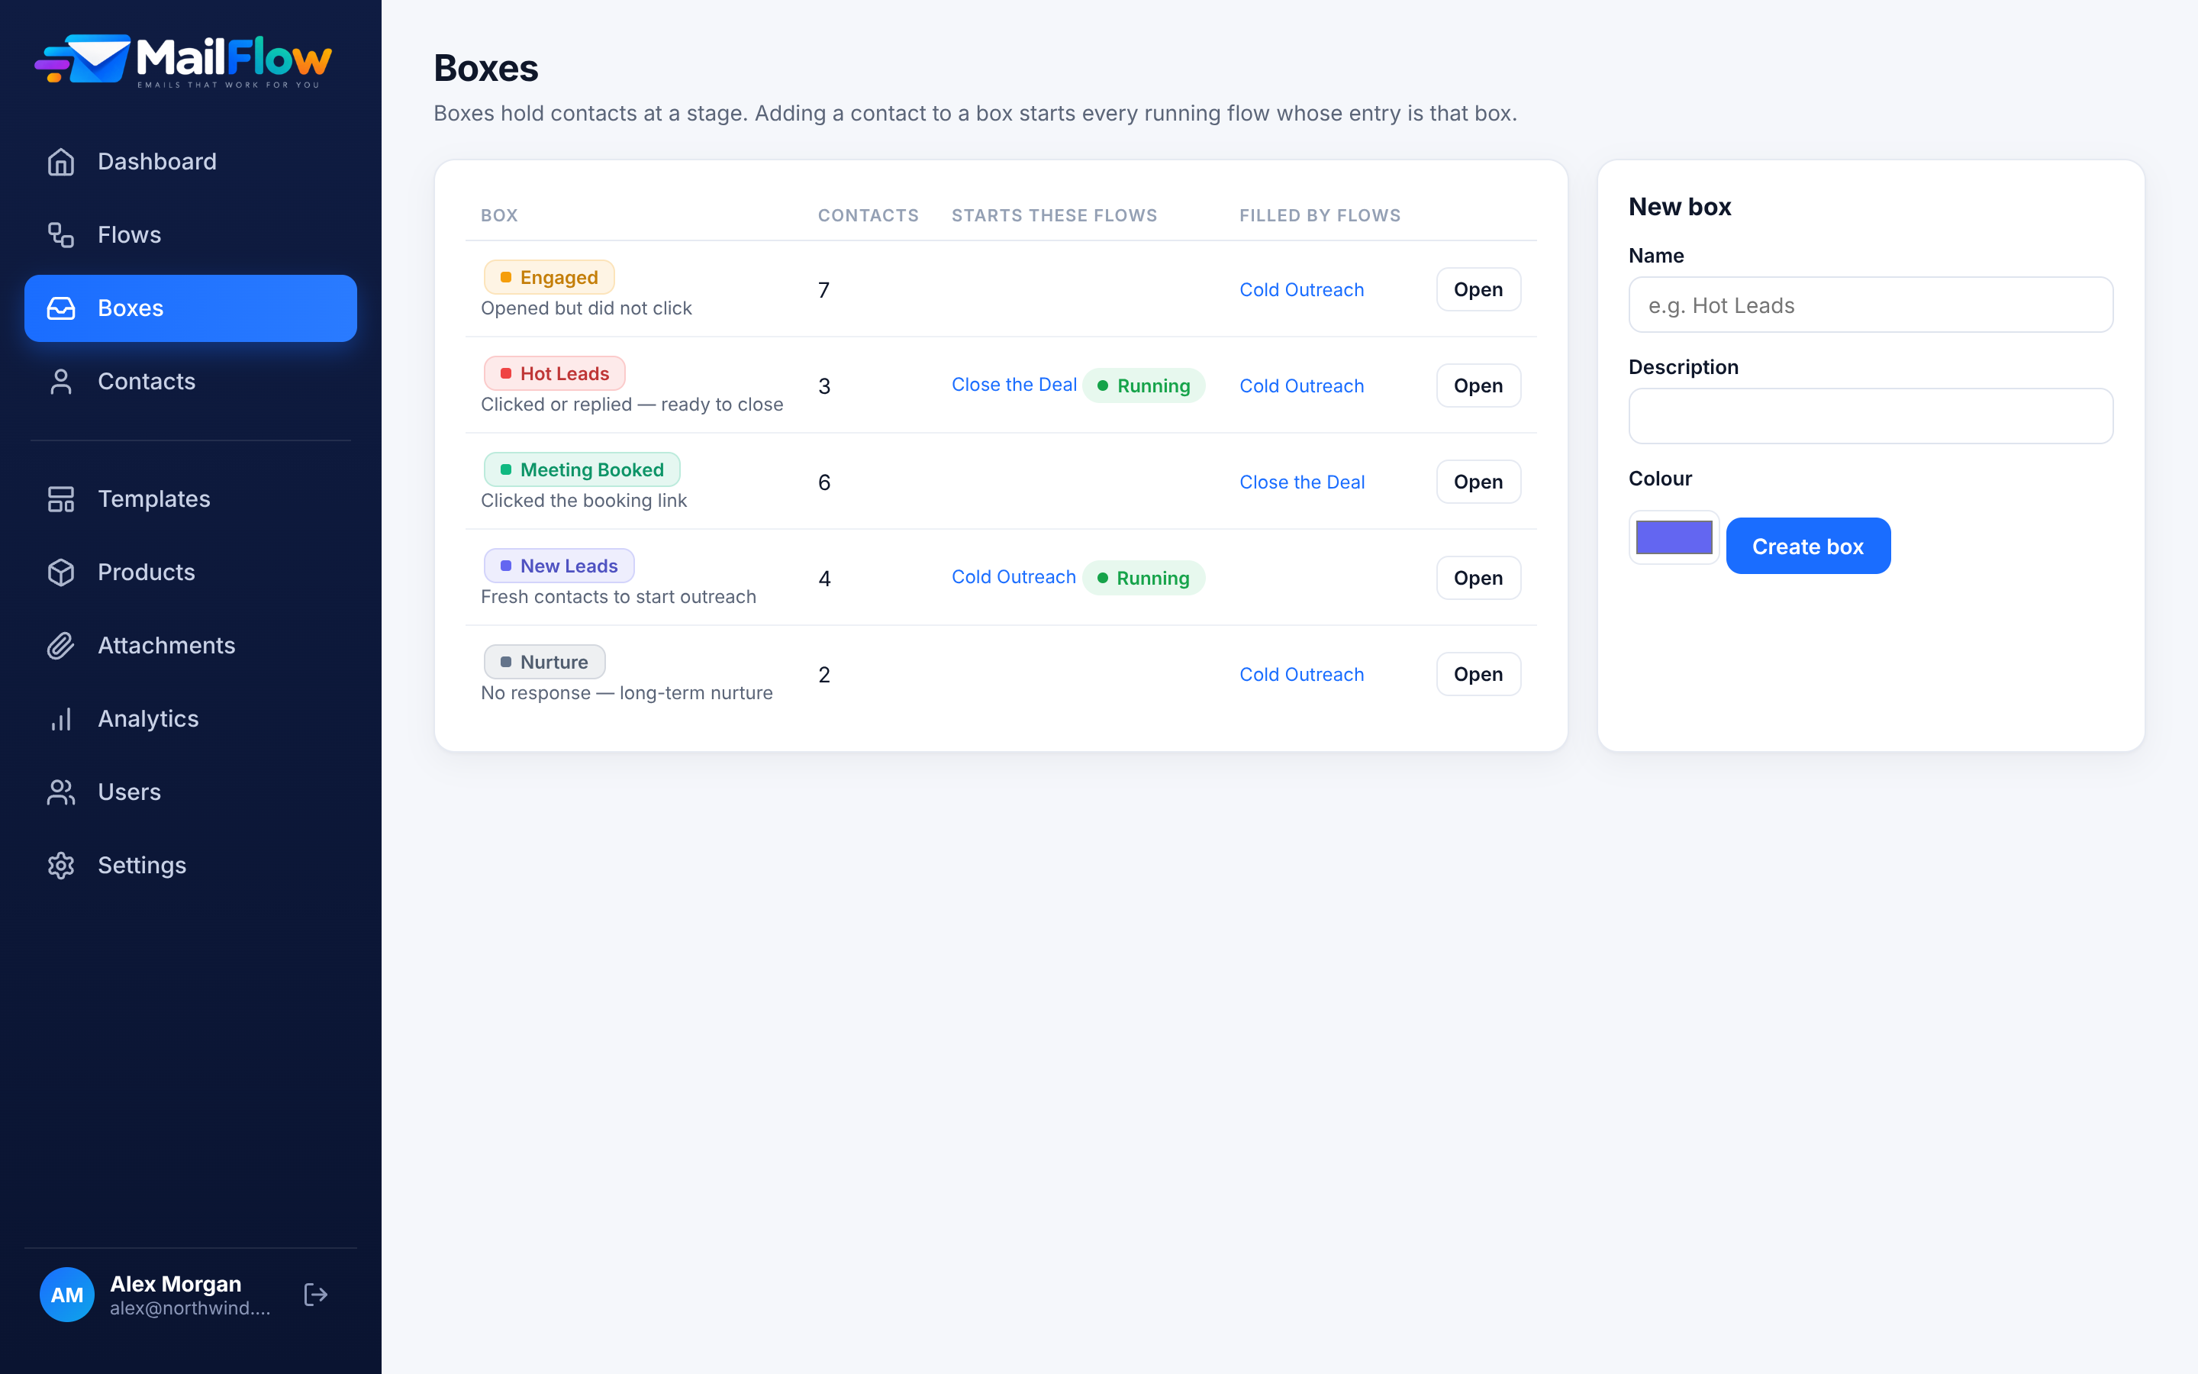Viewport: 2198px width, 1374px height.
Task: Click contact count 4 in New Leads row
Action: (x=823, y=579)
